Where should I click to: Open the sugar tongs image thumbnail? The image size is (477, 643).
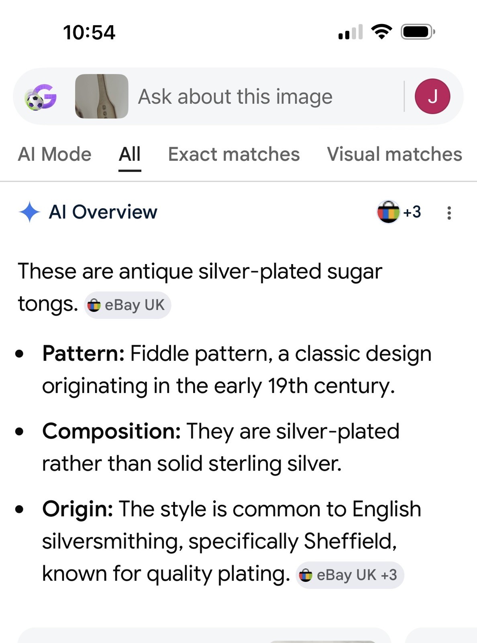102,96
